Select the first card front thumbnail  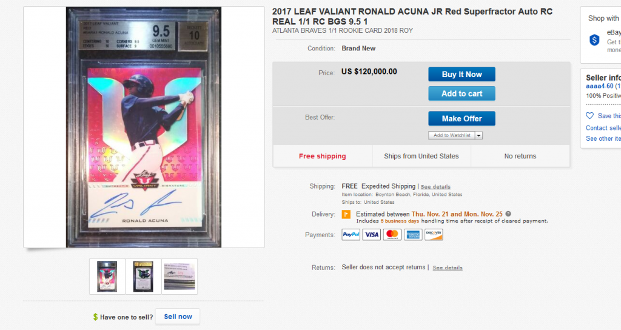(x=107, y=277)
